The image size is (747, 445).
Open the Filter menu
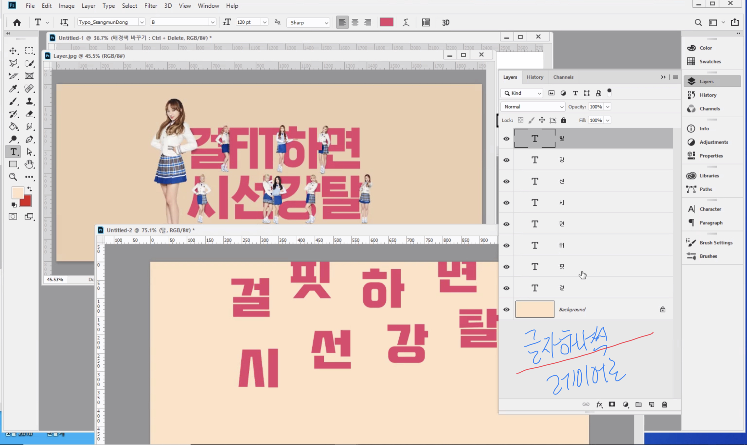[150, 6]
